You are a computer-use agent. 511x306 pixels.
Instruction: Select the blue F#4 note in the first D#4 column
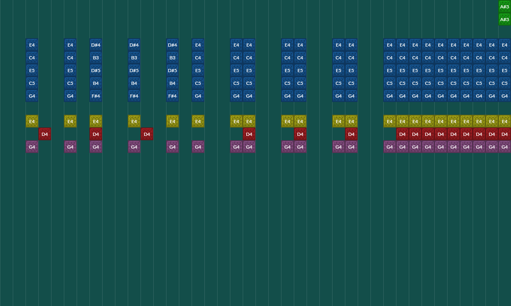point(95,96)
